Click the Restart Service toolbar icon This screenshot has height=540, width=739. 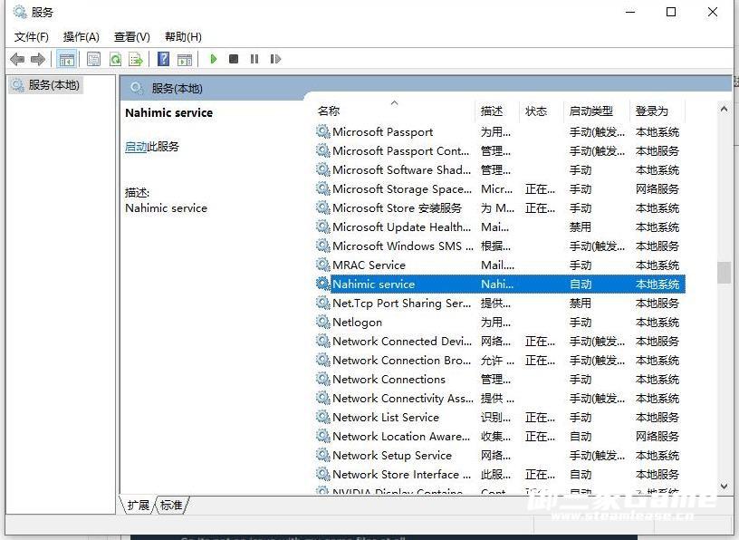pos(275,59)
